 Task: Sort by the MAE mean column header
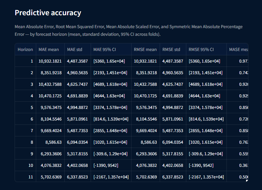click(50, 49)
